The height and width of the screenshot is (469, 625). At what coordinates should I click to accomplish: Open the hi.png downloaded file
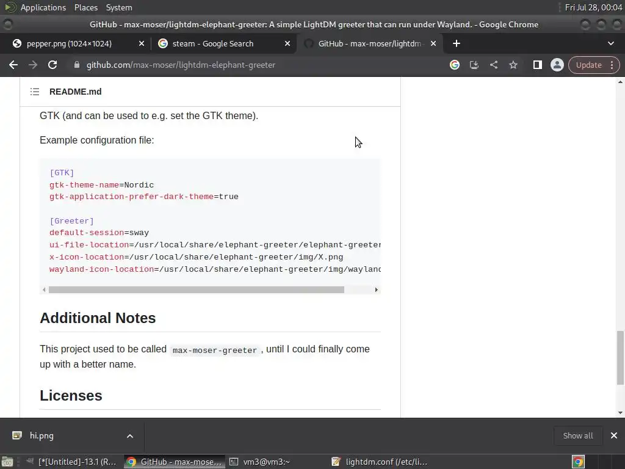click(42, 435)
